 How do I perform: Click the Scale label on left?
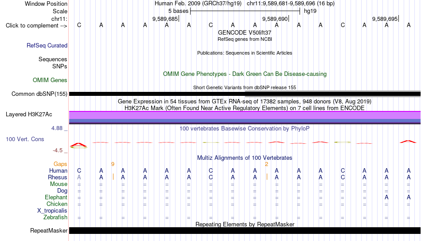(x=60, y=11)
